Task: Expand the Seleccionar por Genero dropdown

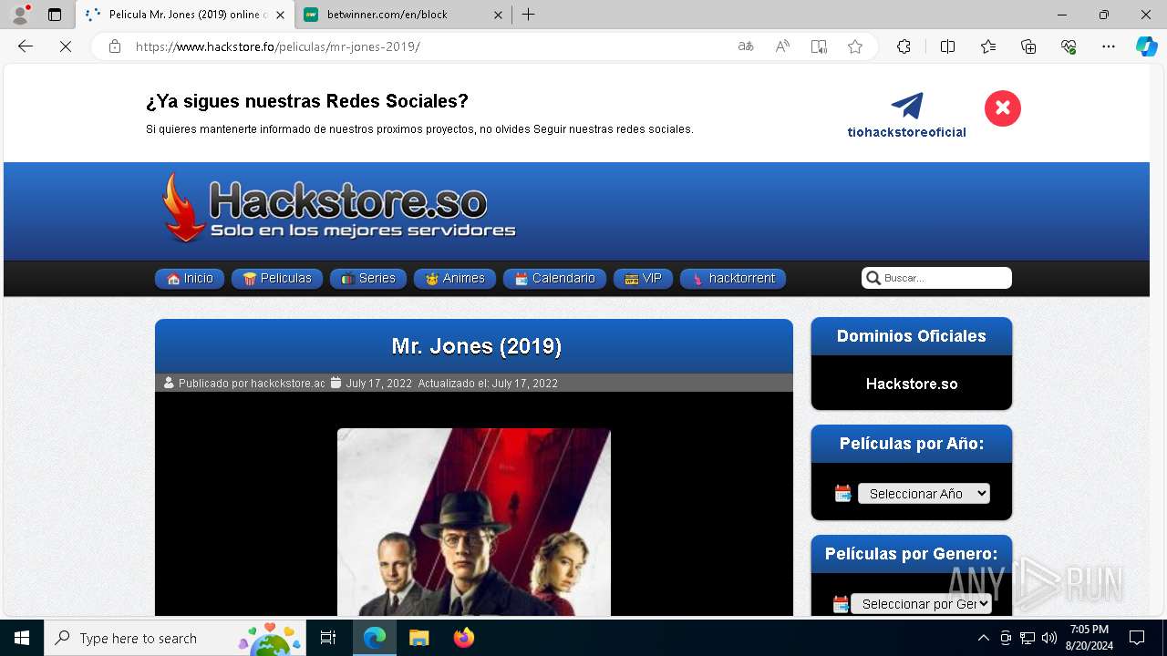Action: (x=921, y=603)
